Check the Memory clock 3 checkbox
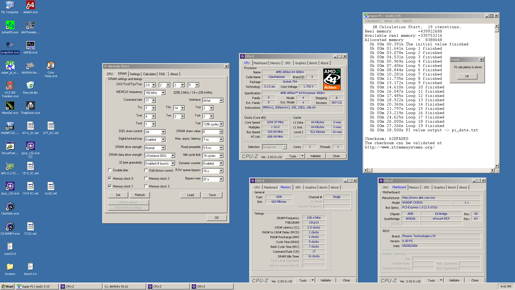Viewport: 515px width, 290px height. click(146, 186)
